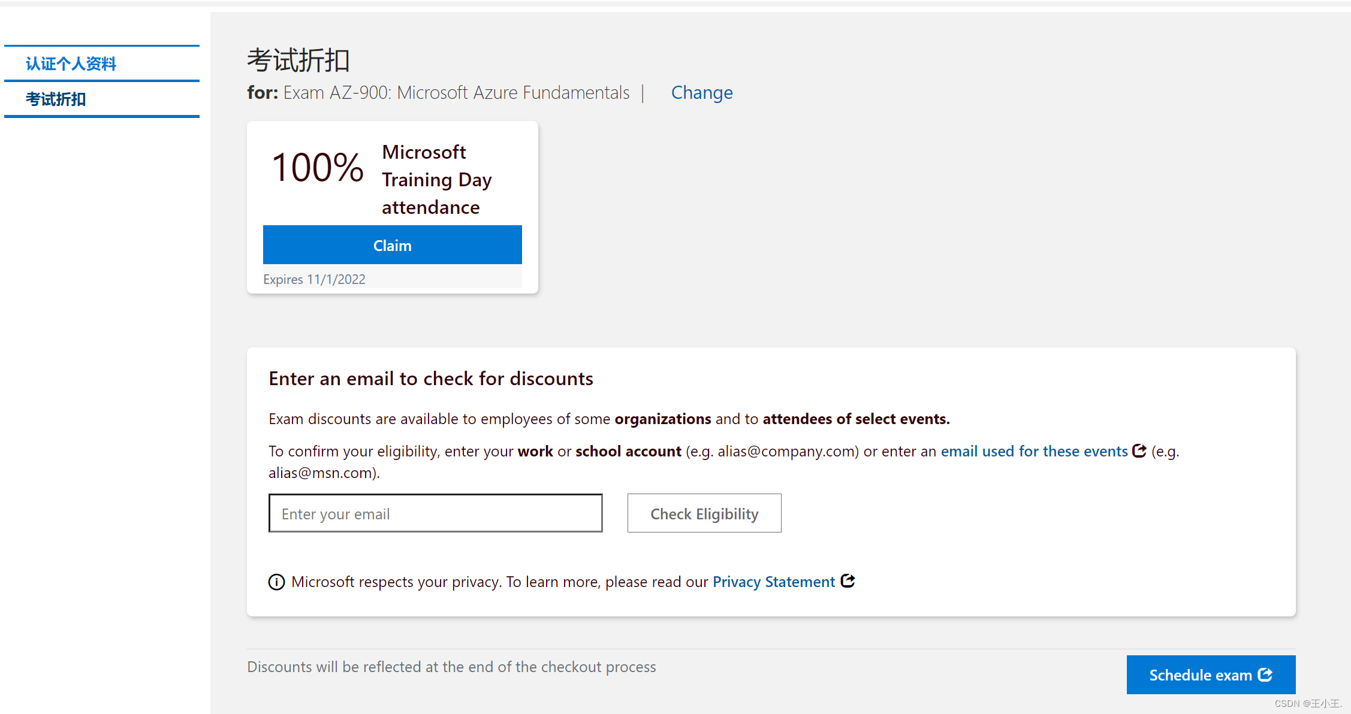The height and width of the screenshot is (714, 1351).
Task: Click external-link icon inside Schedule exam button
Action: click(x=1265, y=674)
